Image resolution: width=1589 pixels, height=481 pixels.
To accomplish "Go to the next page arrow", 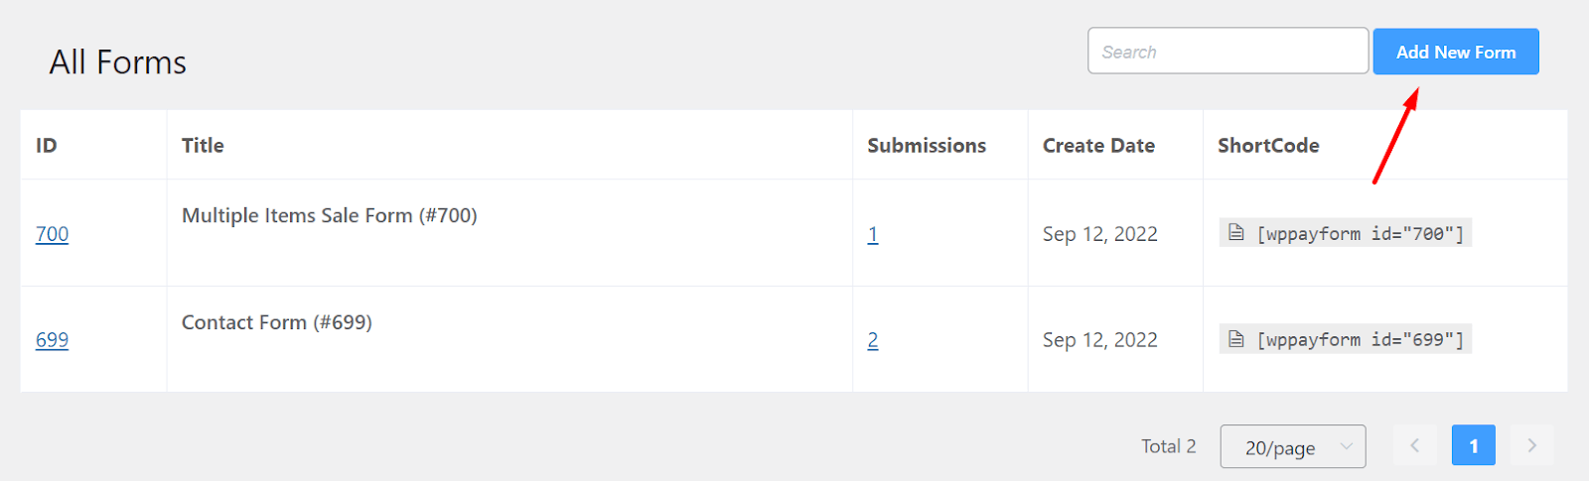I will click(1531, 445).
